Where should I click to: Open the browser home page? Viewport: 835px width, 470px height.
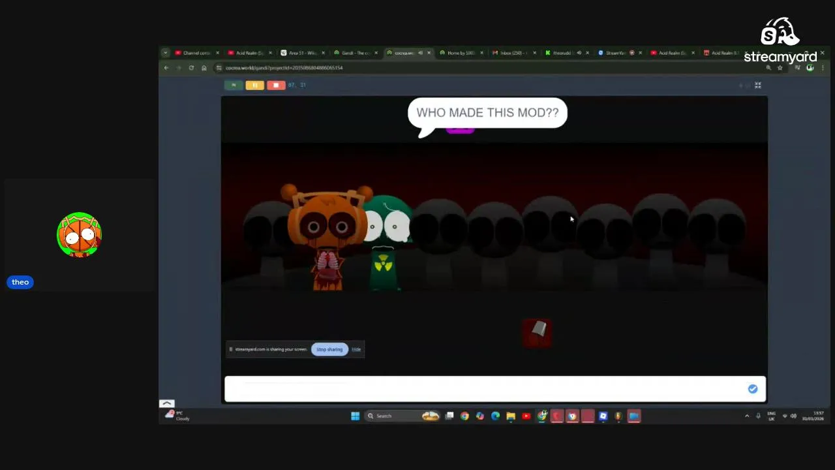tap(204, 68)
